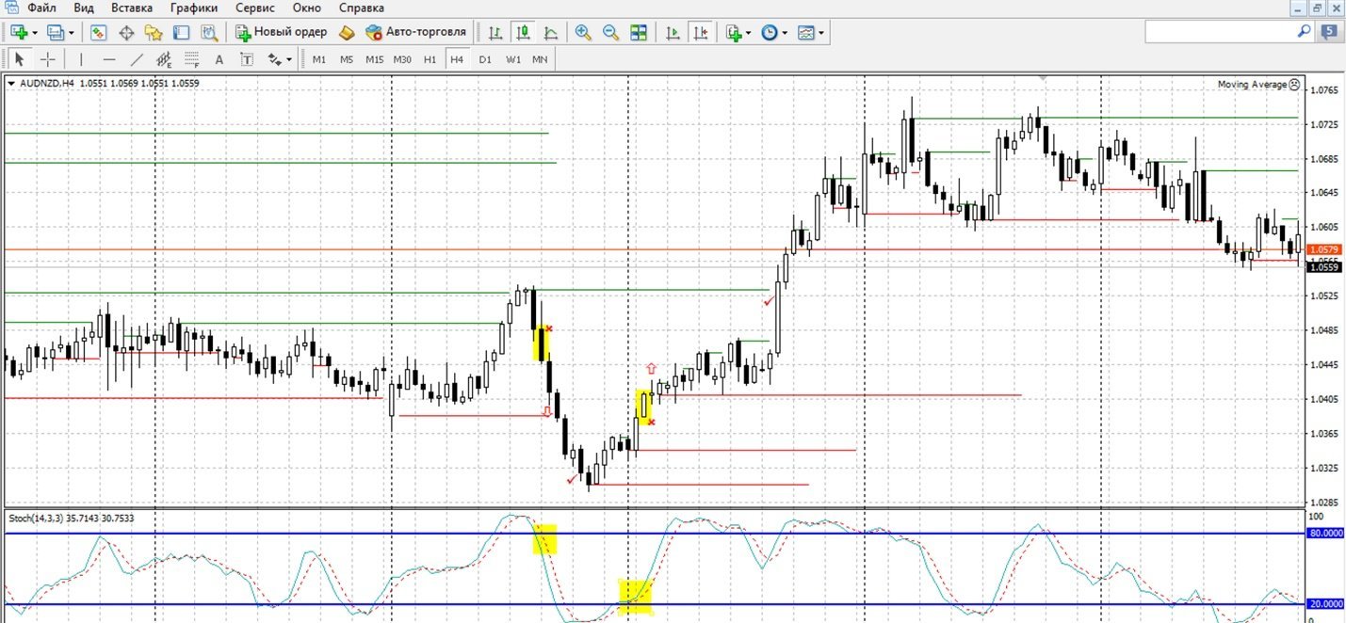This screenshot has height=623, width=1346.
Task: Draw a trendline with the diagonal line tool
Action: click(137, 59)
